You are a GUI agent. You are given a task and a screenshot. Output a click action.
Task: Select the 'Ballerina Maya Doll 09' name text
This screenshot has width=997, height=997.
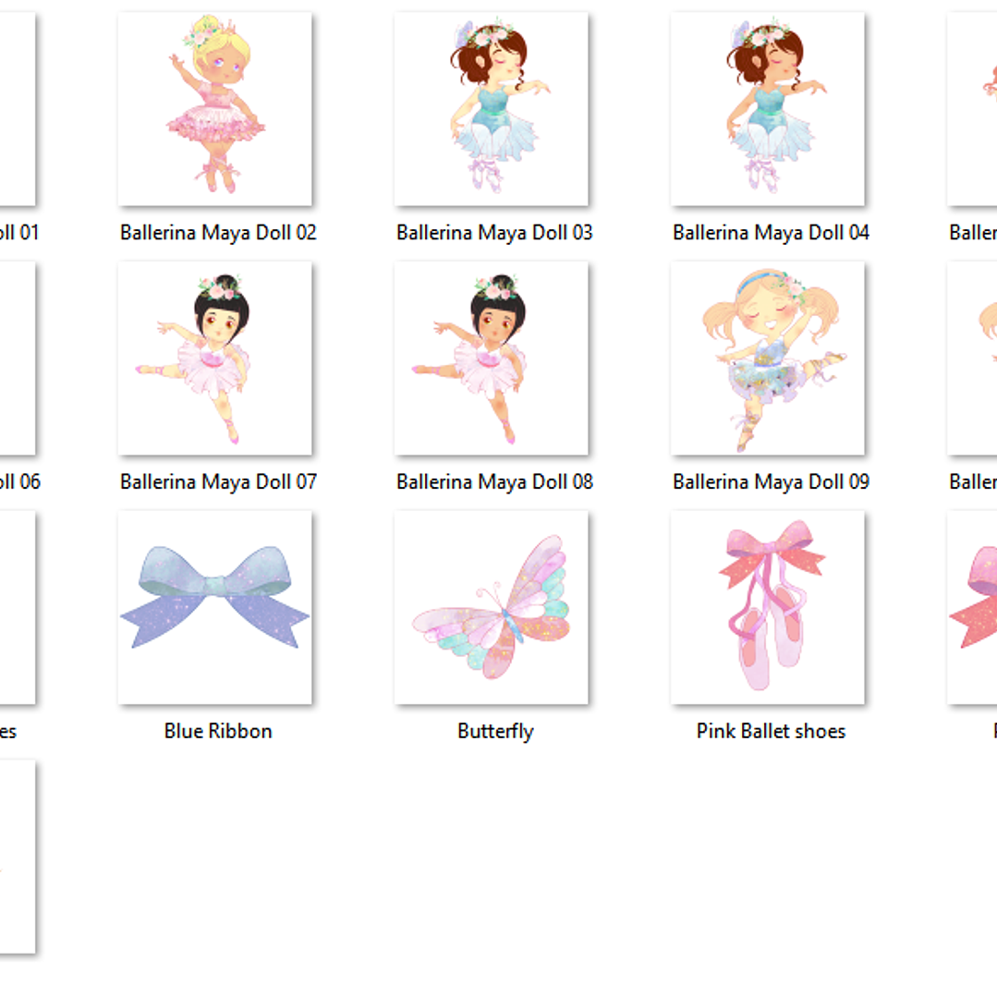coord(771,482)
